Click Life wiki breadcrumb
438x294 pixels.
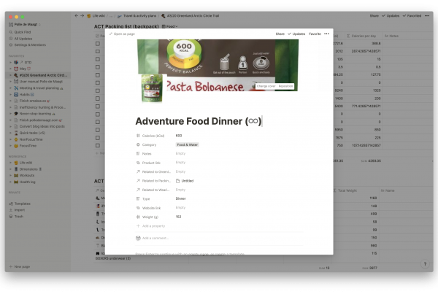point(96,16)
